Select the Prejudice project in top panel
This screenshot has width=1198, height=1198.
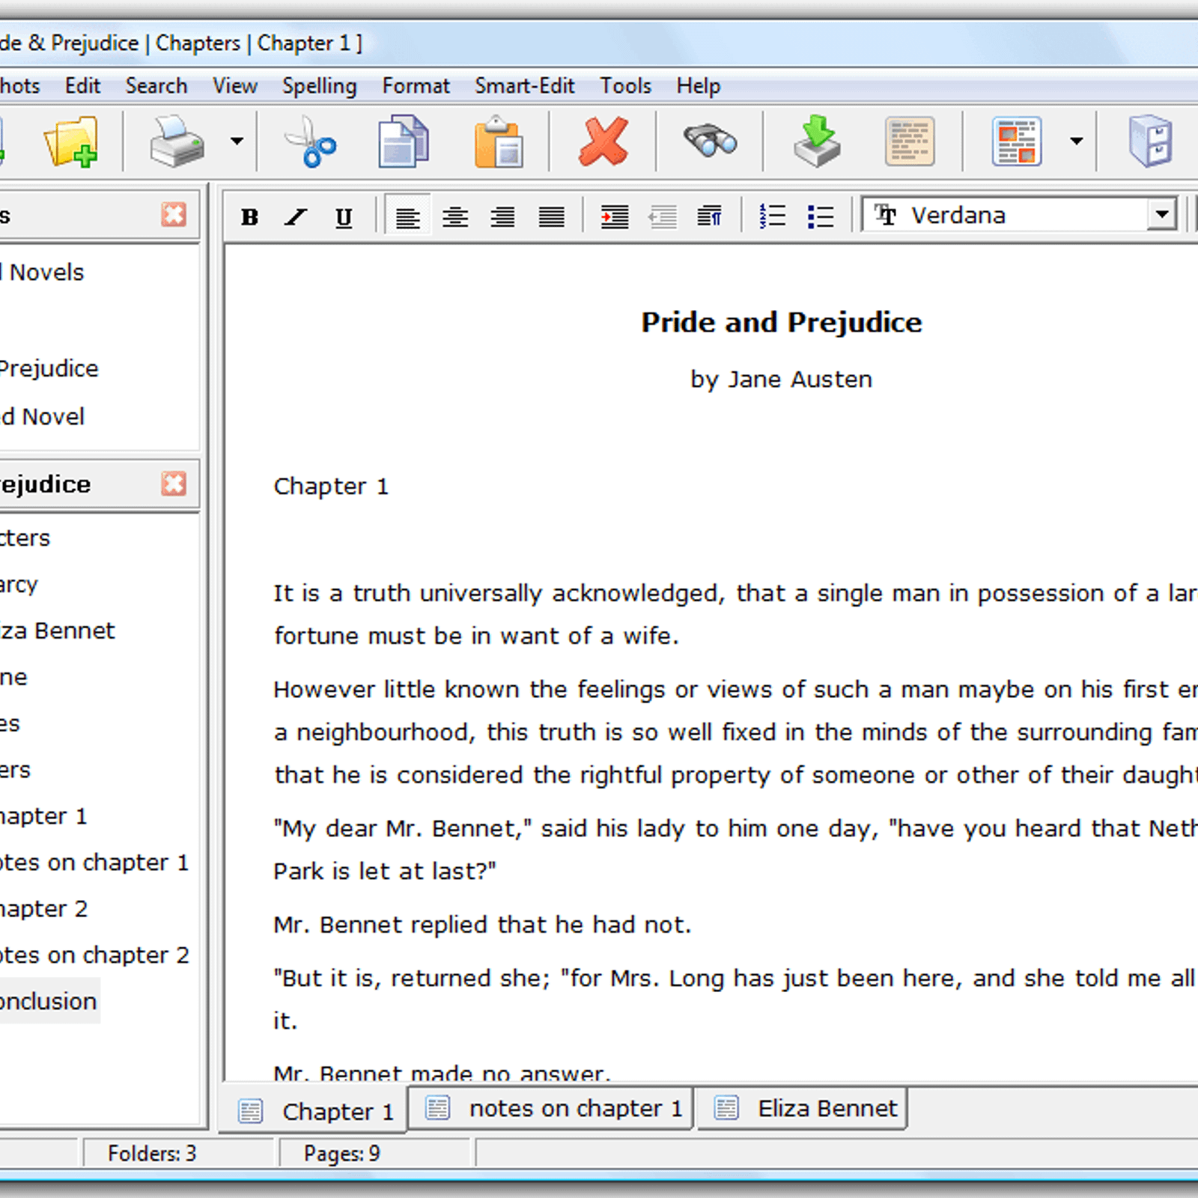tap(49, 368)
